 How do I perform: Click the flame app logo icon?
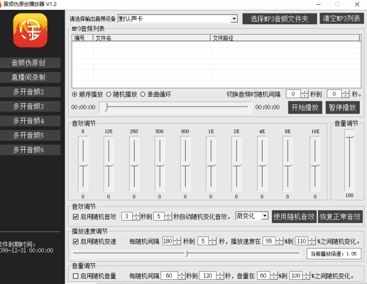click(x=30, y=30)
